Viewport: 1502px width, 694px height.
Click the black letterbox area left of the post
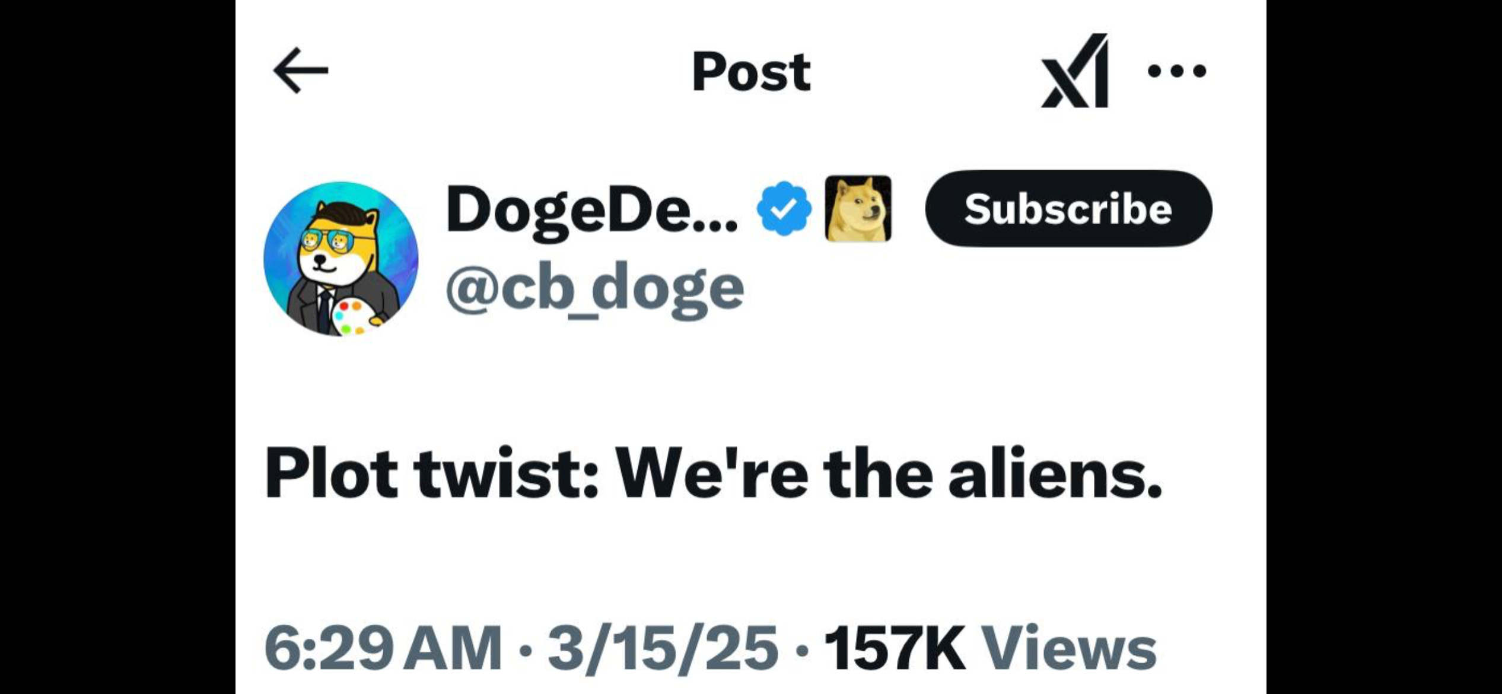pyautogui.click(x=117, y=347)
